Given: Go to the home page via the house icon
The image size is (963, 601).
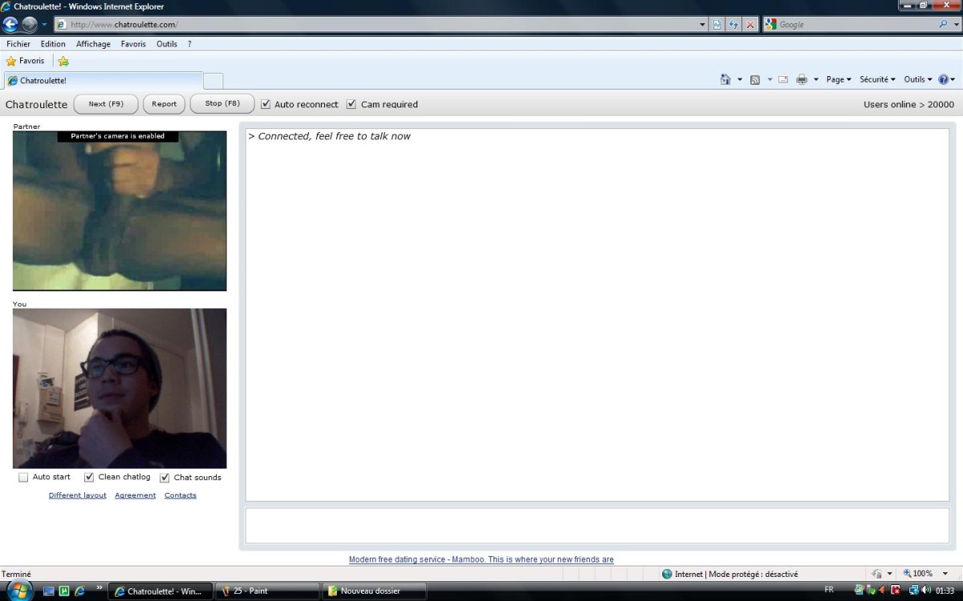Looking at the screenshot, I should 725,79.
